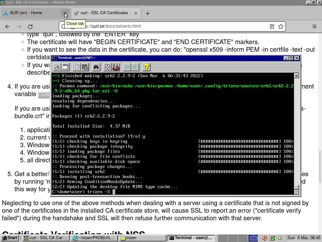Click 'Total Installed Size: 4.37 MiB' line
The height and width of the screenshot is (242, 322).
pos(91,126)
